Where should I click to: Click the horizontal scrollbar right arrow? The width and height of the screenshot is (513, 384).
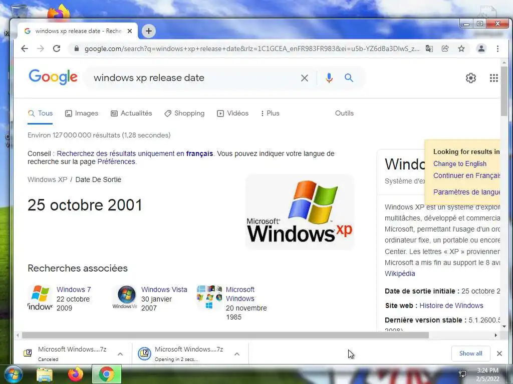click(495, 335)
